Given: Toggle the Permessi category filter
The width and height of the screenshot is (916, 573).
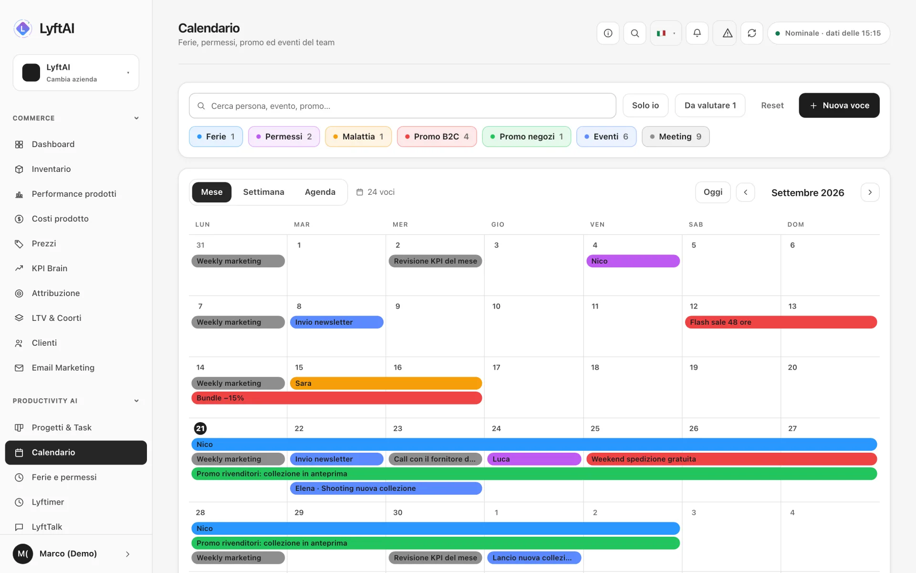Looking at the screenshot, I should pyautogui.click(x=284, y=137).
